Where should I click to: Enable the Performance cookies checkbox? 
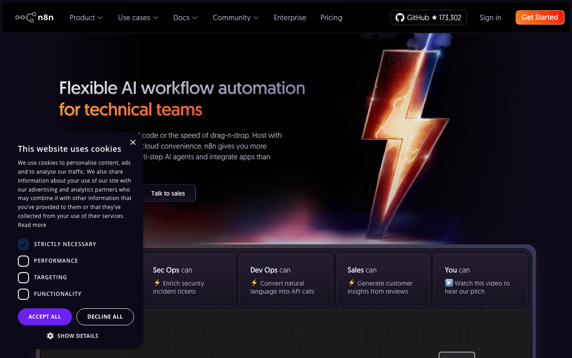click(x=23, y=261)
